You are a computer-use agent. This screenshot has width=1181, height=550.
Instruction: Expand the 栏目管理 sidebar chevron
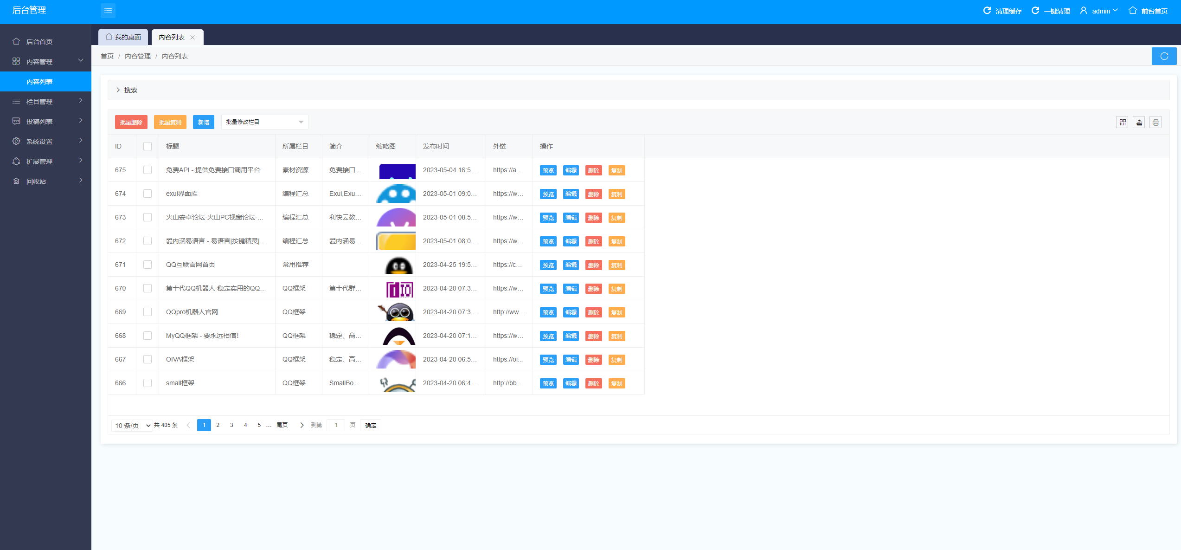(81, 101)
